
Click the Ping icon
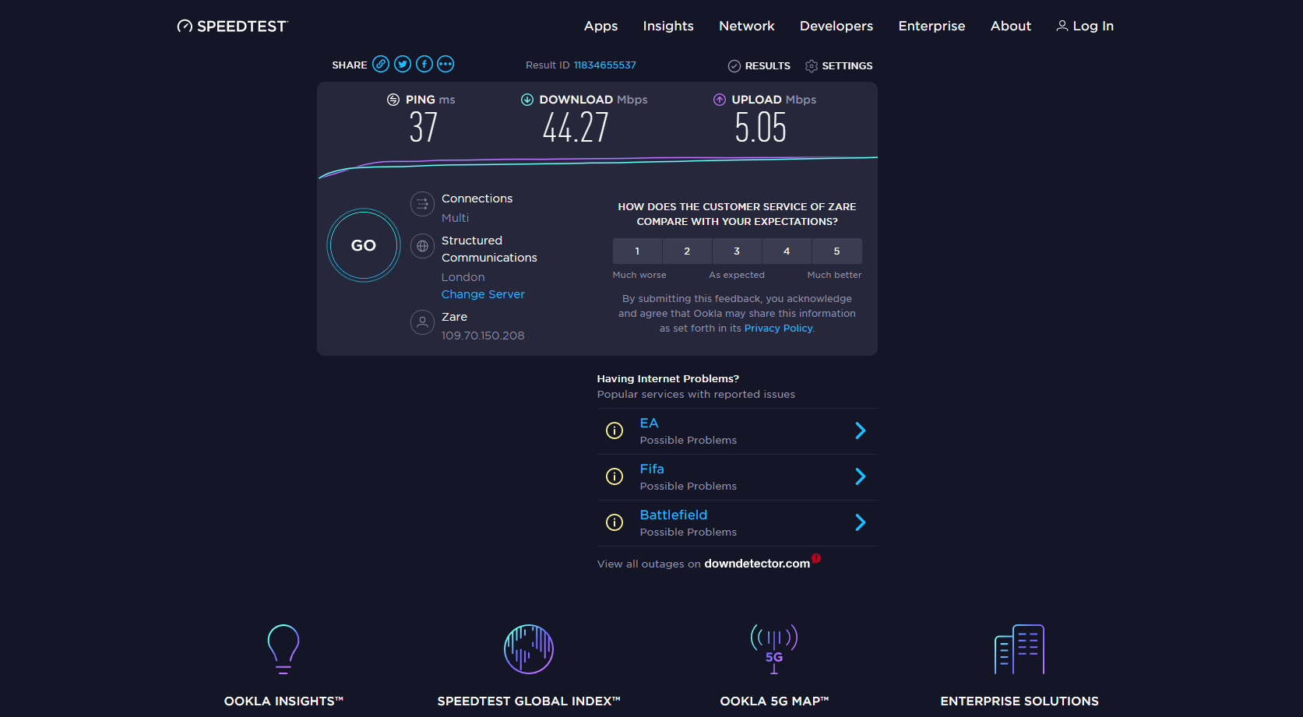pyautogui.click(x=393, y=100)
